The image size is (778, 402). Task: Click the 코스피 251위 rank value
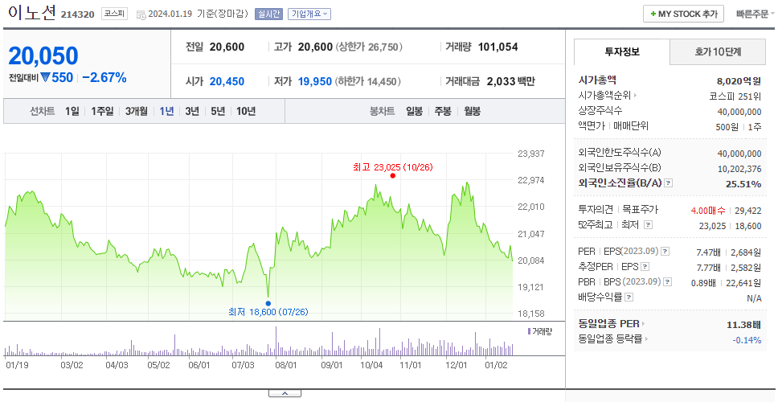point(735,96)
